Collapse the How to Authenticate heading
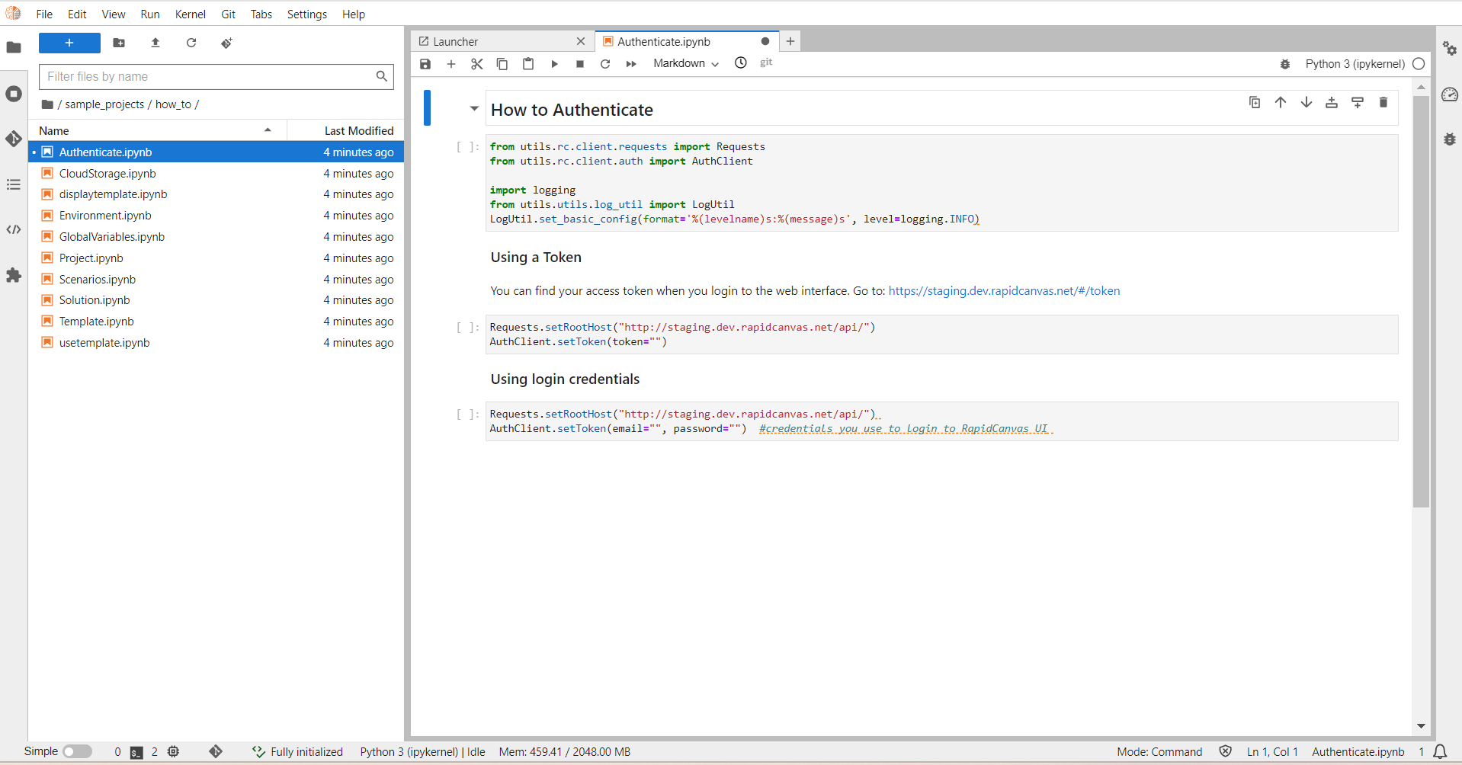 click(x=474, y=109)
